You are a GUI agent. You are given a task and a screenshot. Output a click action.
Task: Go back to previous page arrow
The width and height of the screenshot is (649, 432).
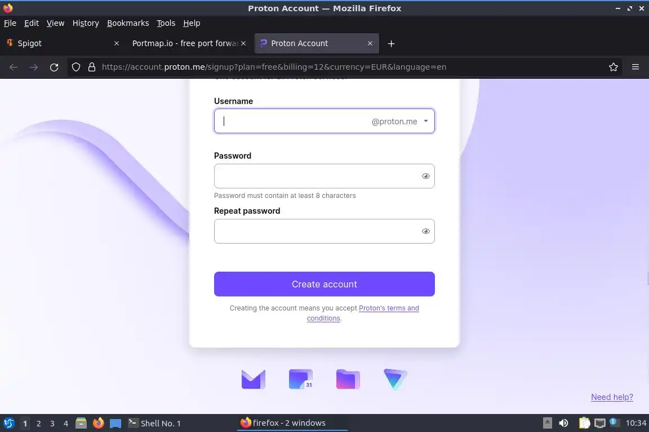14,67
